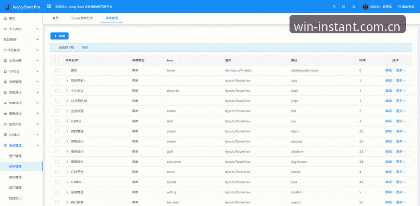Click 退出登录 logout link
The height and width of the screenshot is (206, 420).
point(407,7)
